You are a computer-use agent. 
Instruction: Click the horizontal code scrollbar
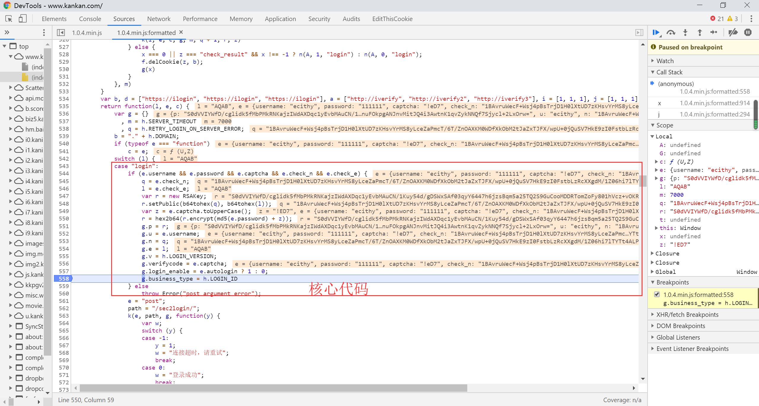(273, 388)
